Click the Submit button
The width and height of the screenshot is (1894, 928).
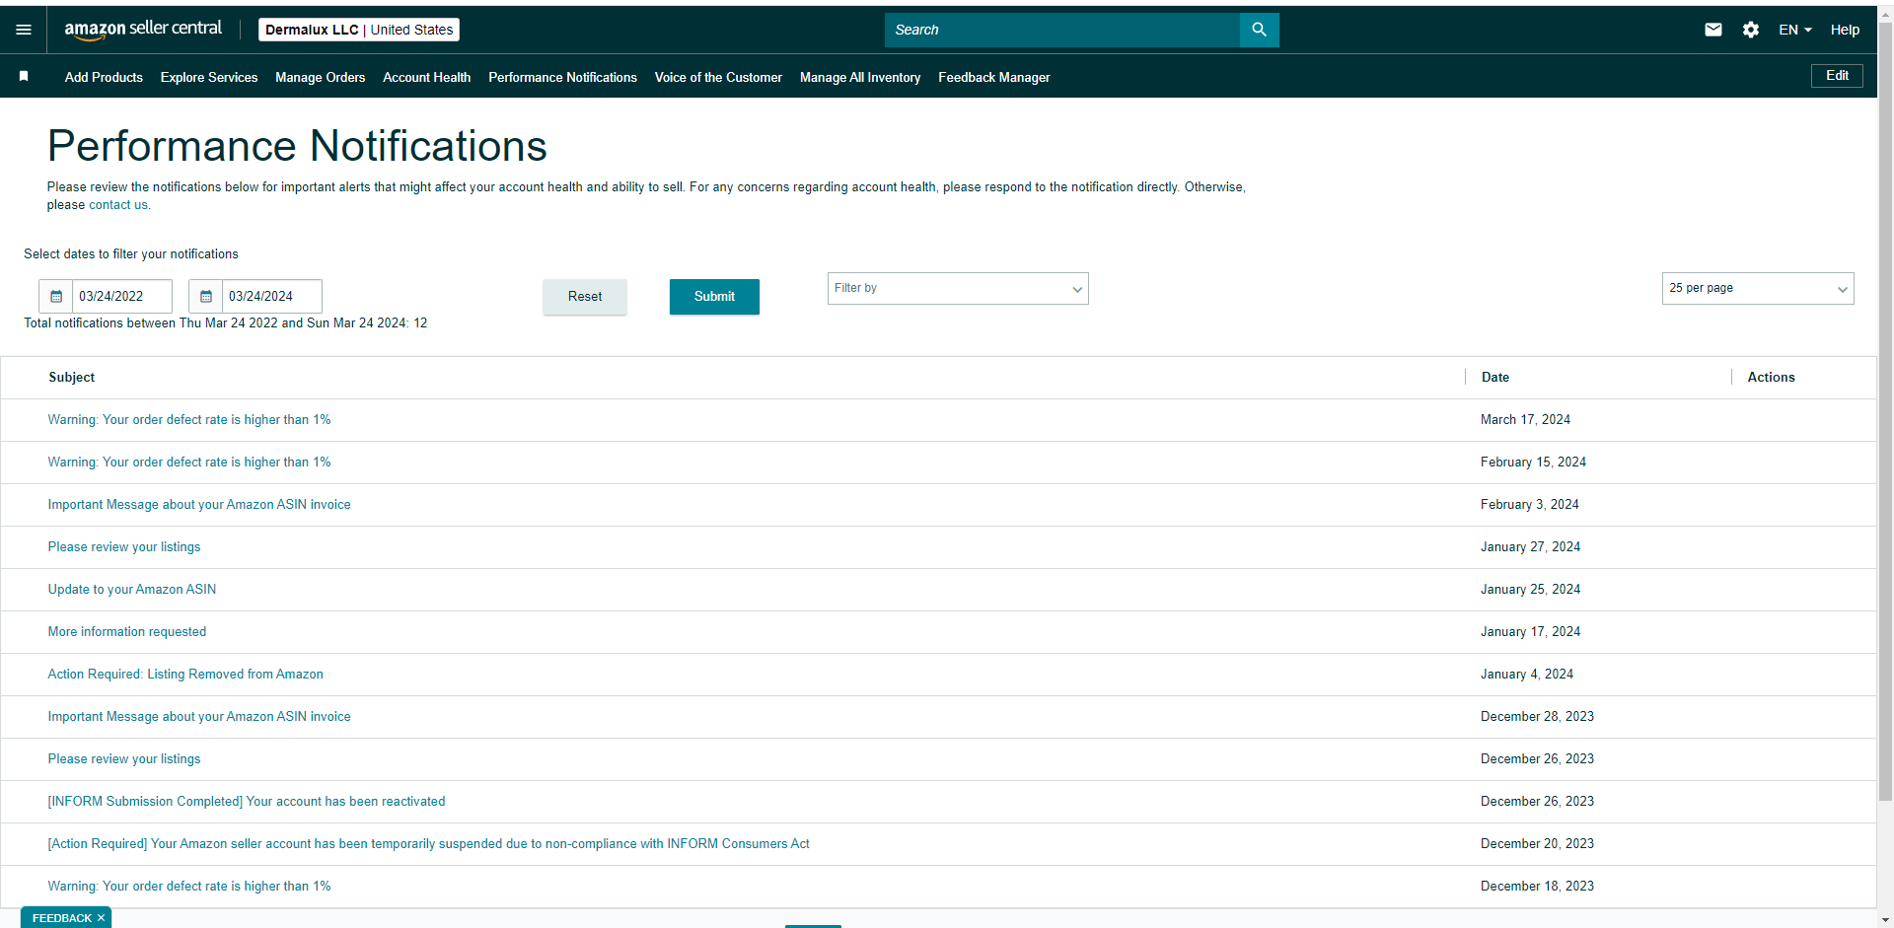pos(714,296)
